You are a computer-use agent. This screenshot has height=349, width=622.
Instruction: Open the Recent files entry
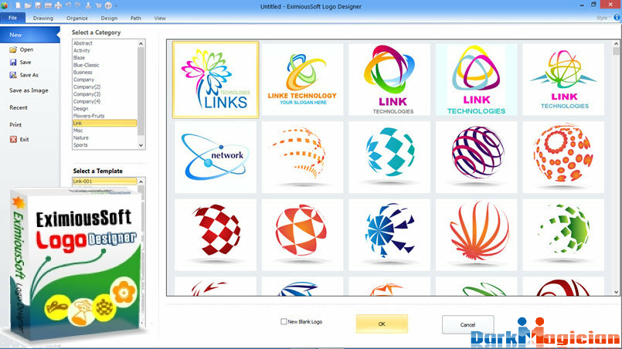click(19, 107)
